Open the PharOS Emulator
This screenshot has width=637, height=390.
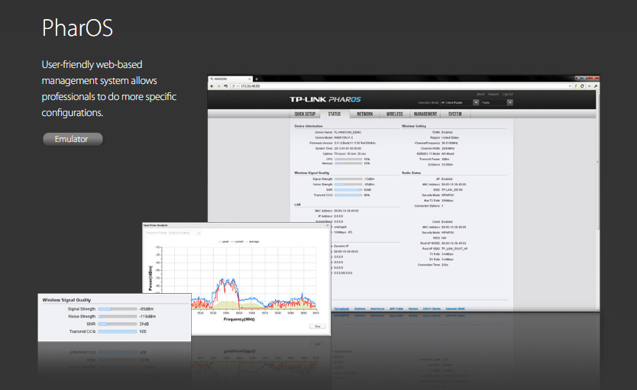click(73, 139)
